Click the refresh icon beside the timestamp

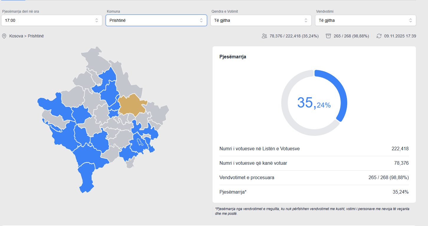tap(379, 36)
